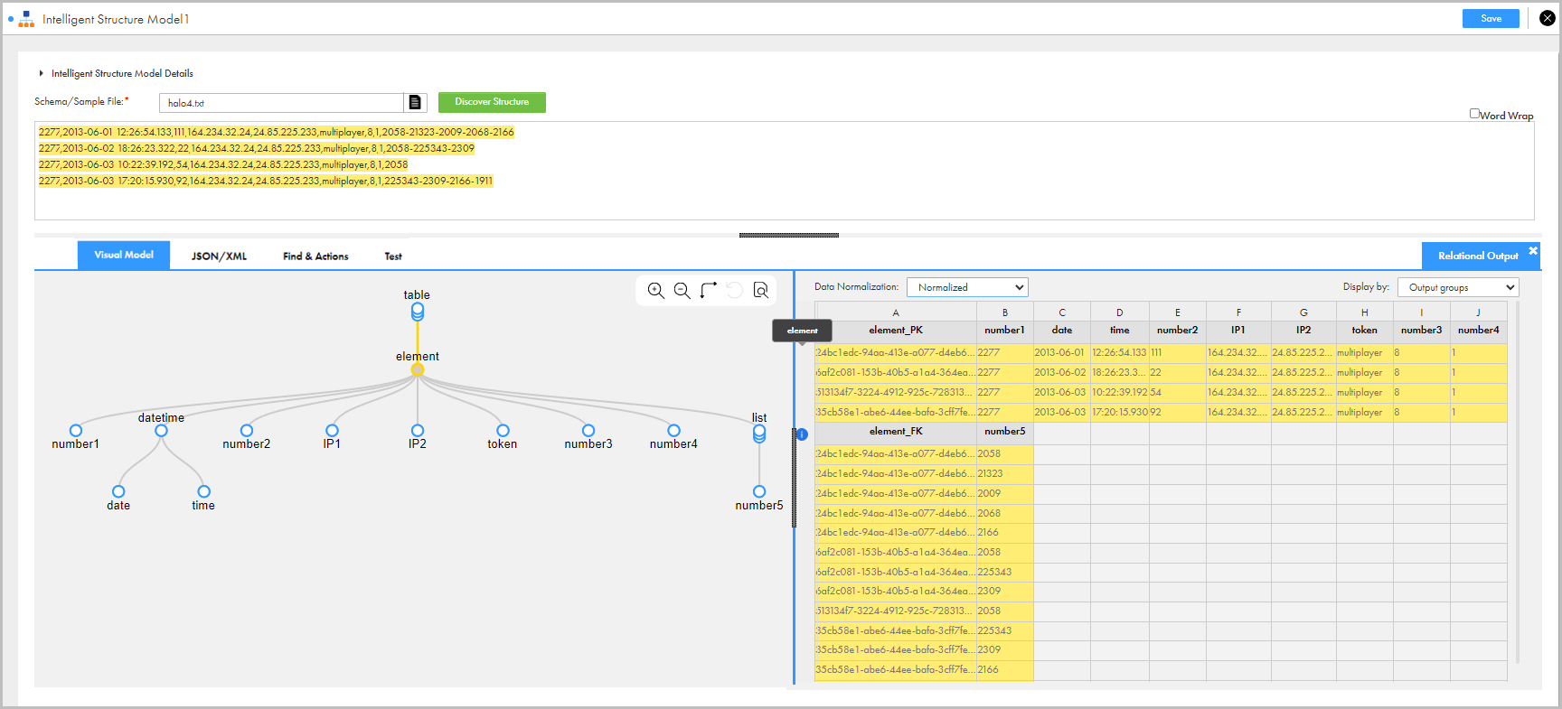
Task: Click sample data line ending 2166-1911
Action: click(x=266, y=181)
